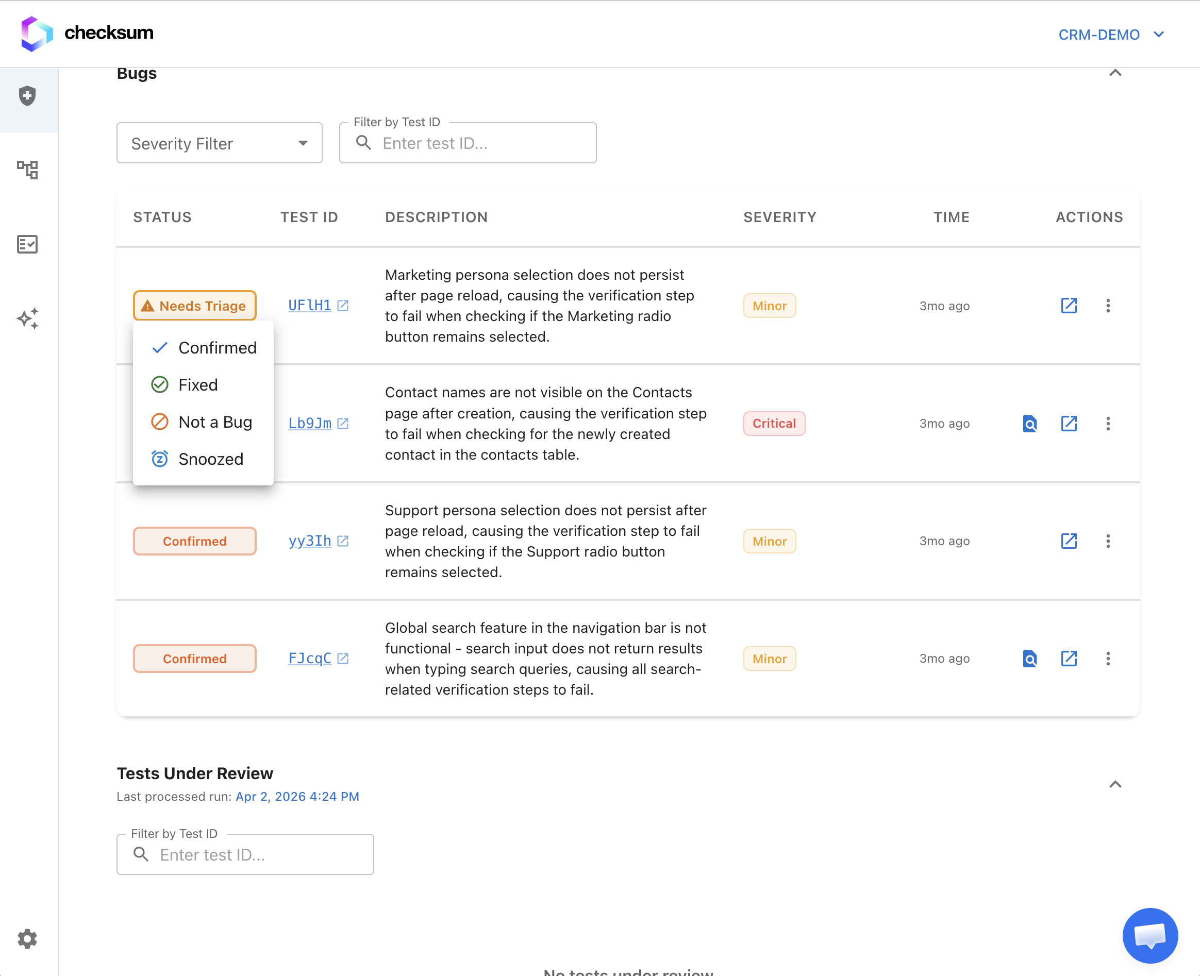Viewport: 1200px width, 976px height.
Task: Click the "Apr 2, 2026 4:24 PM" run link
Action: (297, 796)
